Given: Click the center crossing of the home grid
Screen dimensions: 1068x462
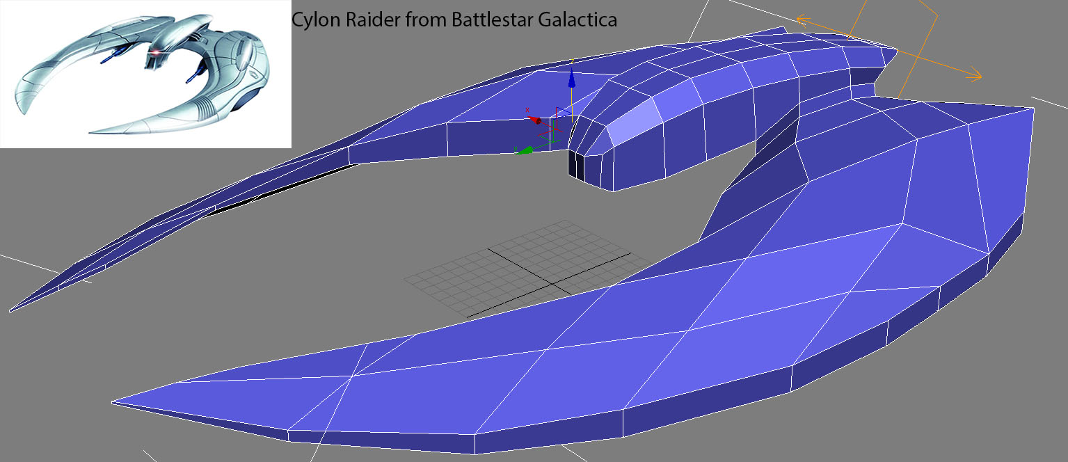Looking at the screenshot, I should click(554, 283).
